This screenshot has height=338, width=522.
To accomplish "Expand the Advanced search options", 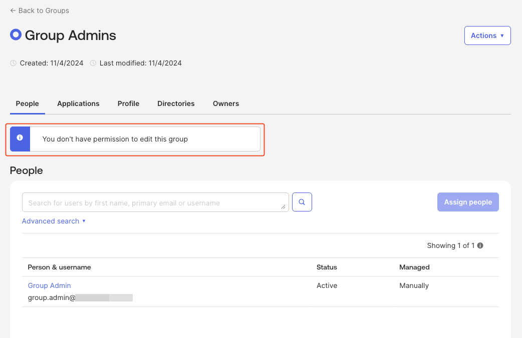I will [x=54, y=221].
